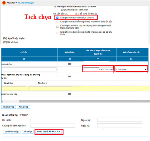Click the Mã số thuế column header
The image size is (150, 141).
tap(8, 83)
